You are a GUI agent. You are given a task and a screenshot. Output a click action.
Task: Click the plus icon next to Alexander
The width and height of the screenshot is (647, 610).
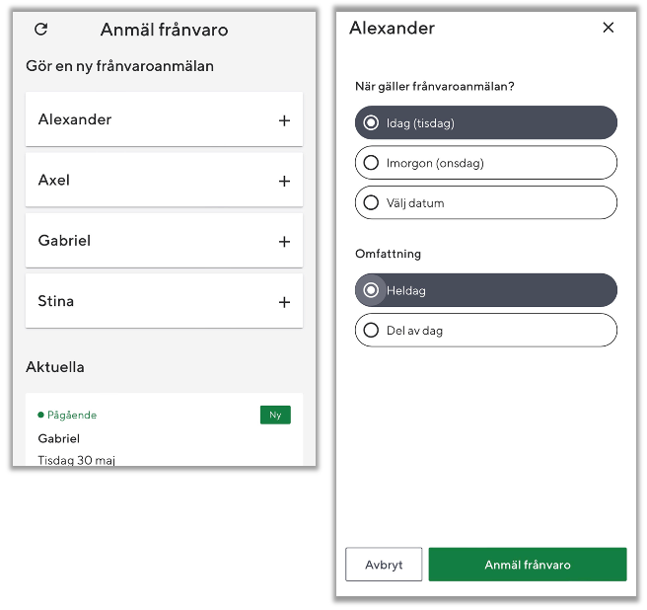(284, 120)
